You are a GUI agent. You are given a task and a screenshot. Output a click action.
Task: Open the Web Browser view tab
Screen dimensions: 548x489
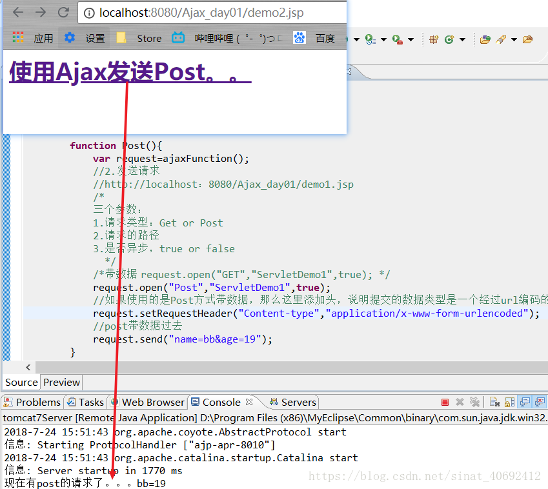[x=147, y=403]
